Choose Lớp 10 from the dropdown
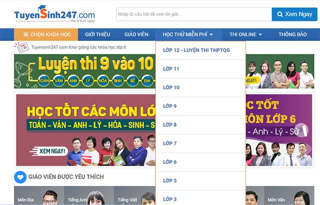 click(200, 88)
